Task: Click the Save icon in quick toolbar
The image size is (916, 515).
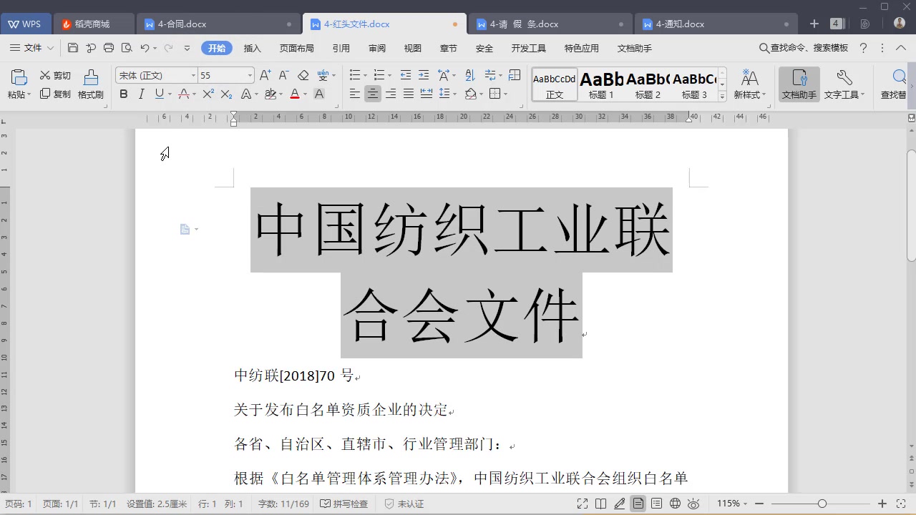Action: click(x=73, y=48)
